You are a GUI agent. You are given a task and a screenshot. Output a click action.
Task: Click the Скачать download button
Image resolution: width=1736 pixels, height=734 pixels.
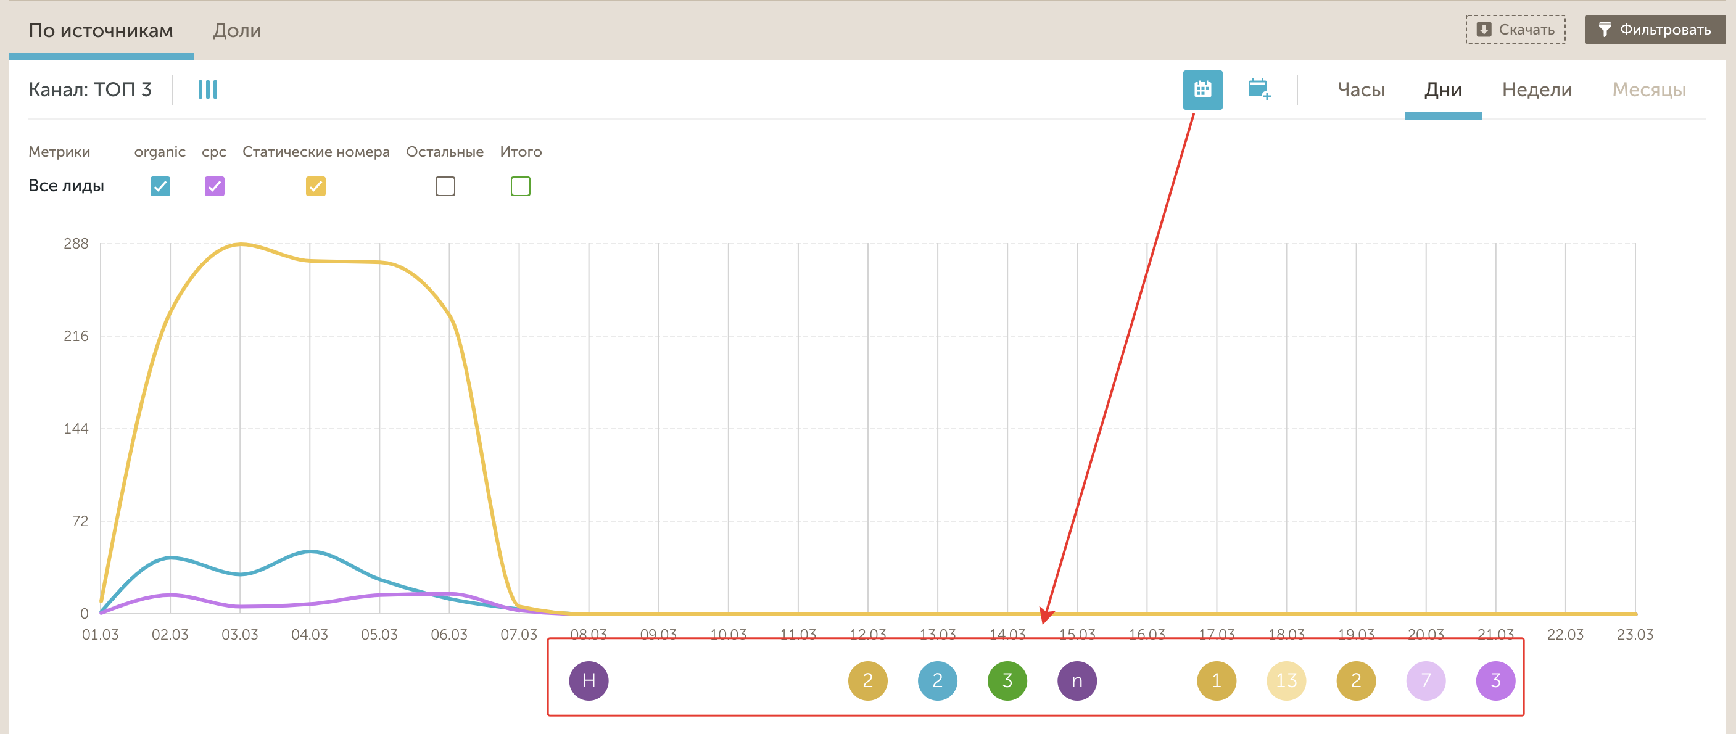(x=1515, y=30)
